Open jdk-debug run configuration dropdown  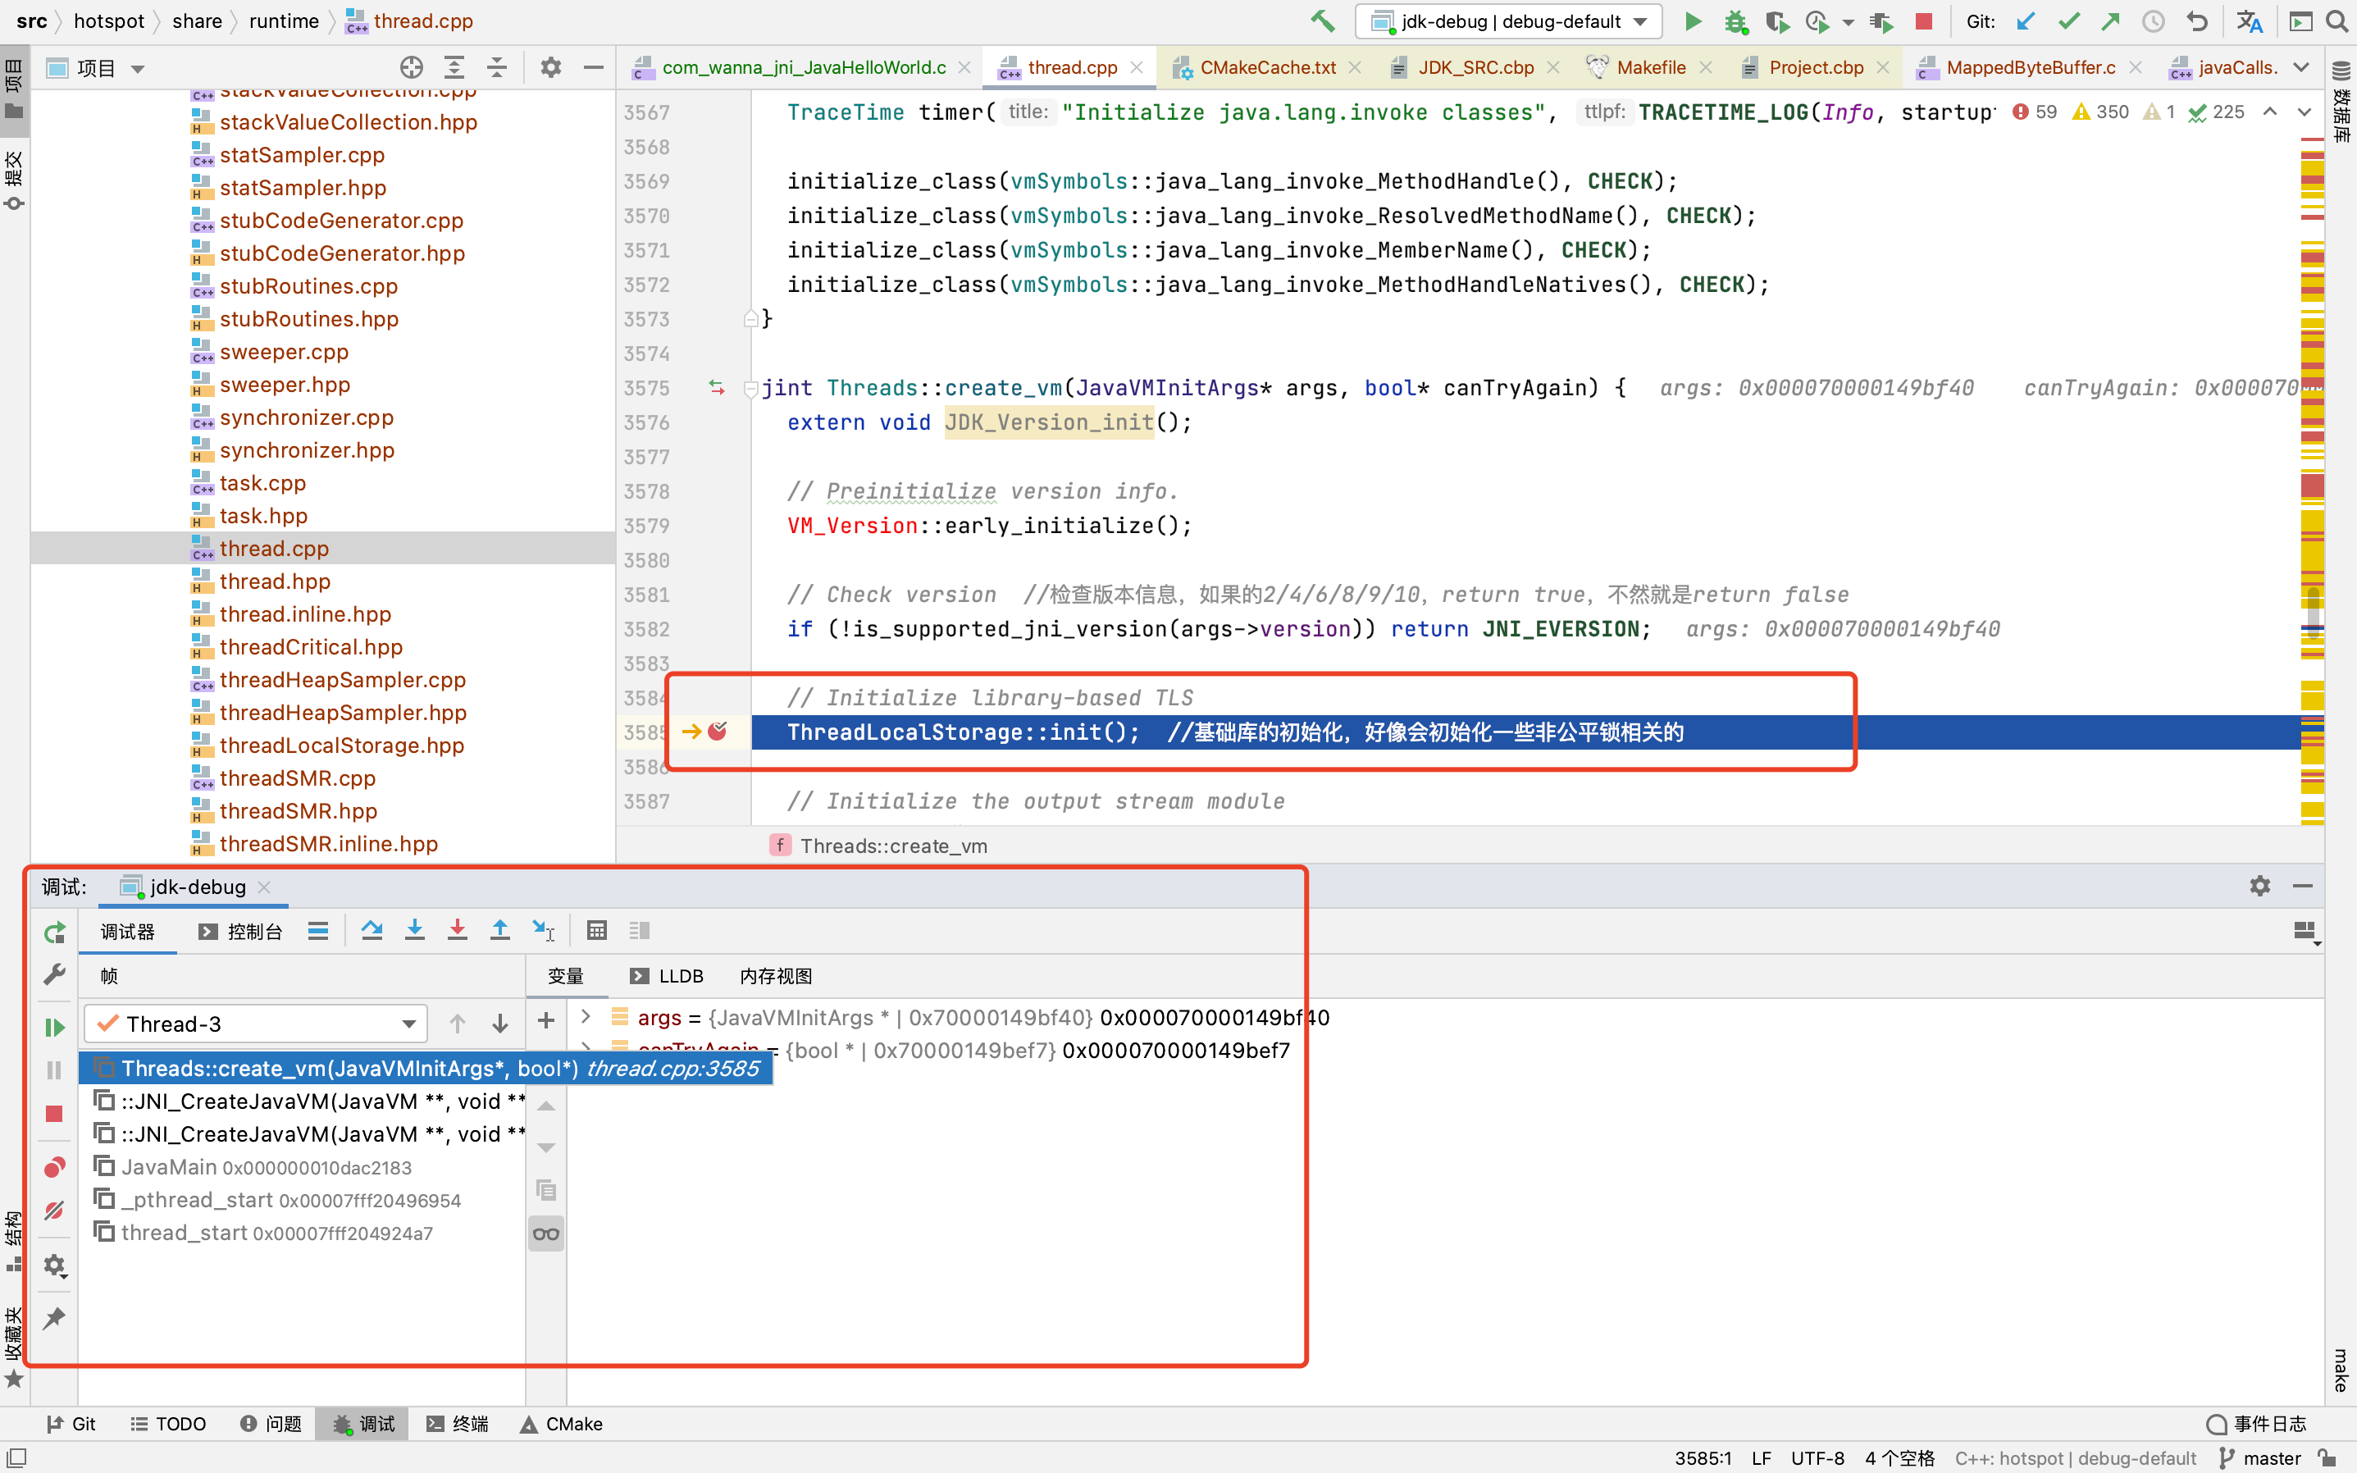[x=1507, y=21]
